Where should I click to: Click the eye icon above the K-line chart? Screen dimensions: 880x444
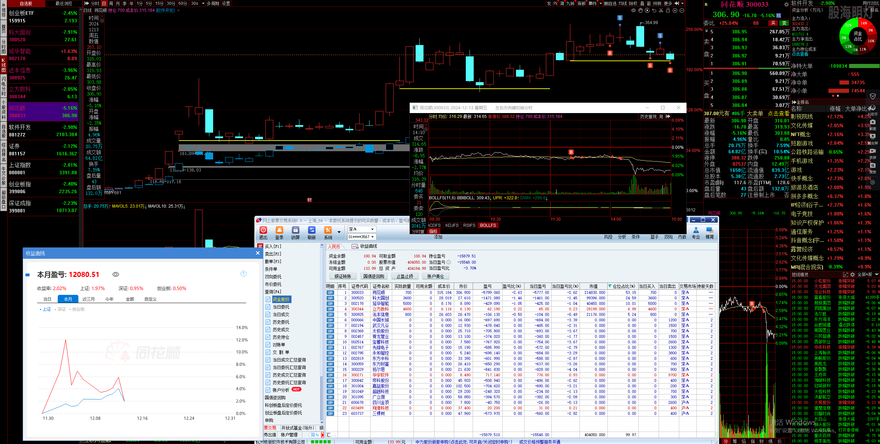coord(633,10)
